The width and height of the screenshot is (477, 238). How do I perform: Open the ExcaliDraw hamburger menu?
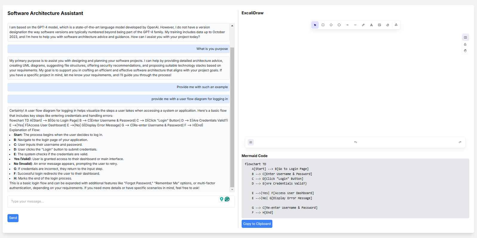(x=251, y=142)
